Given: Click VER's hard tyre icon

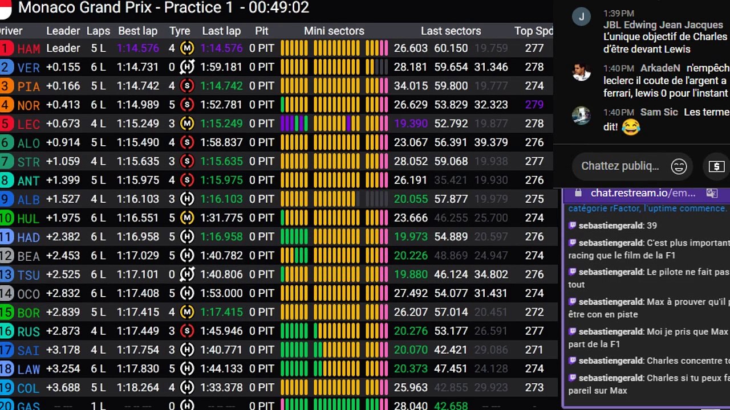Looking at the screenshot, I should pos(187,67).
